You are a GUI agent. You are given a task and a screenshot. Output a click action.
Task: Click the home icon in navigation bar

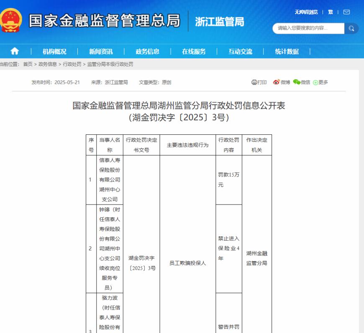click(15, 51)
